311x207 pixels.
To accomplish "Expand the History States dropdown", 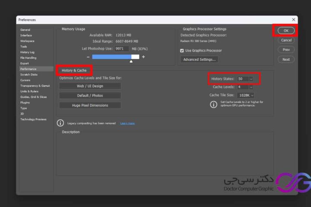I will 251,79.
